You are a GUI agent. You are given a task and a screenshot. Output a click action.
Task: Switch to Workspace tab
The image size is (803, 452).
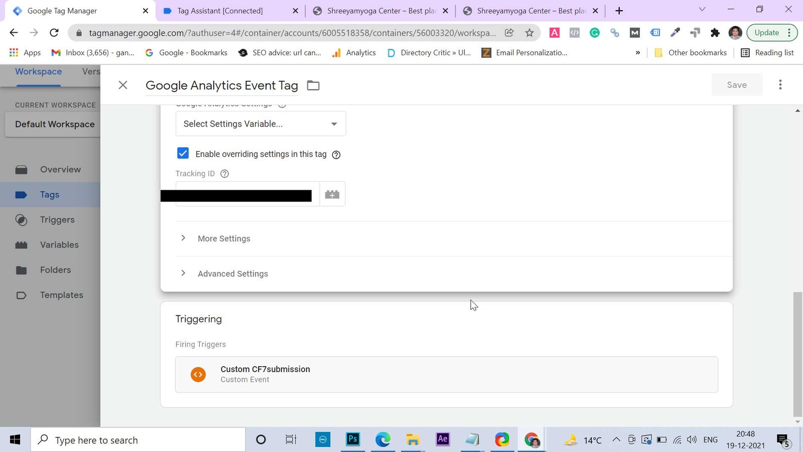[x=39, y=71]
